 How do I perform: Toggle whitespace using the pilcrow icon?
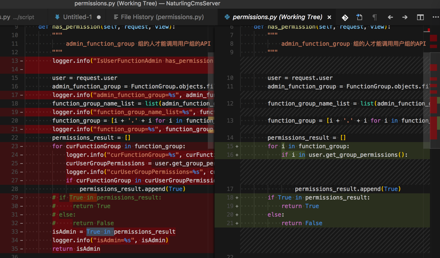click(374, 18)
